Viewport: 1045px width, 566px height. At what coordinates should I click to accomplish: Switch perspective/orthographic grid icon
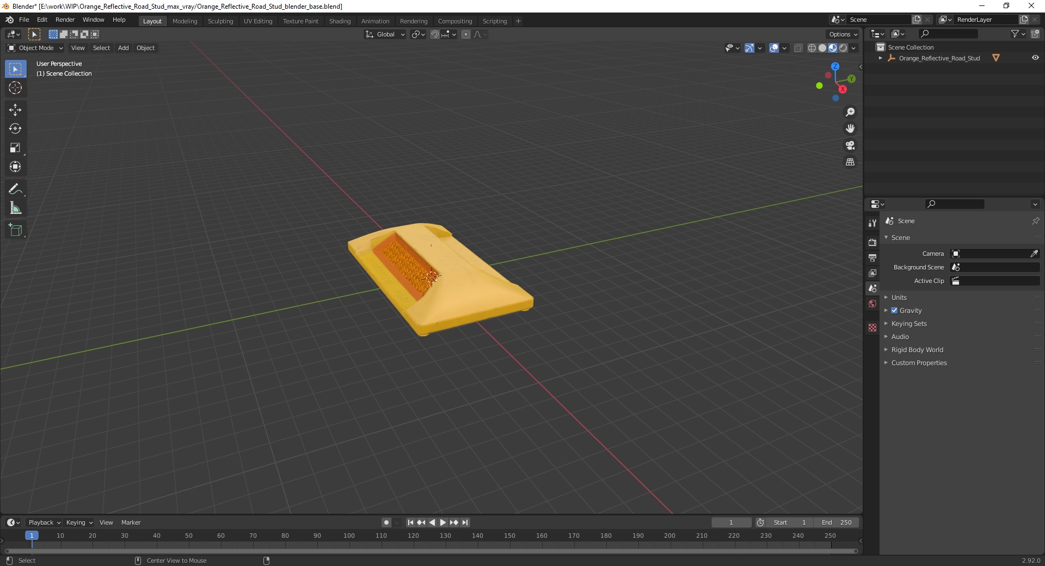850,162
